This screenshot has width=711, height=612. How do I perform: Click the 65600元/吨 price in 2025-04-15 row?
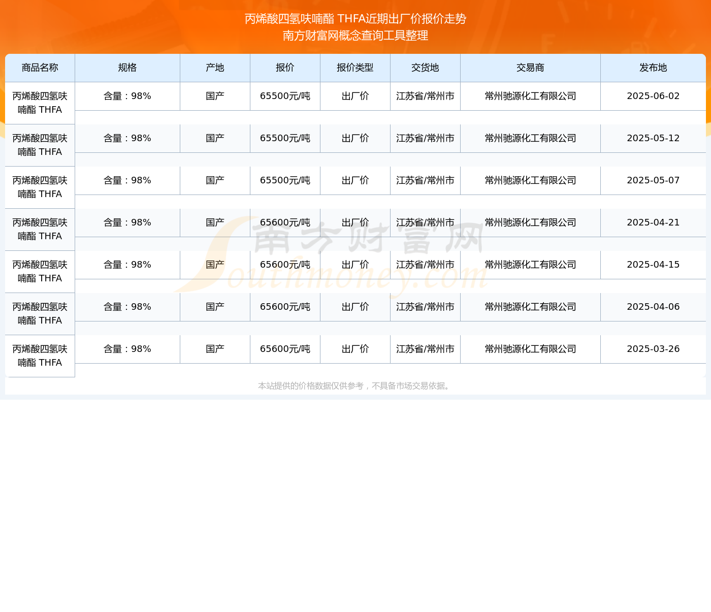click(x=285, y=265)
